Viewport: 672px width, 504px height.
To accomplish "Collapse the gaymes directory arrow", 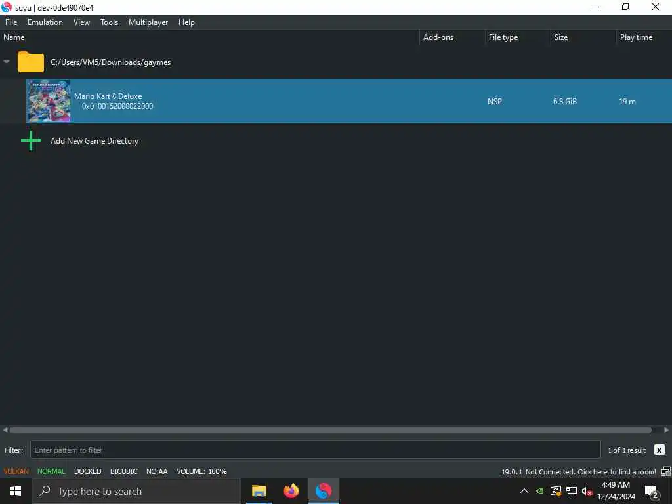I will pyautogui.click(x=7, y=62).
